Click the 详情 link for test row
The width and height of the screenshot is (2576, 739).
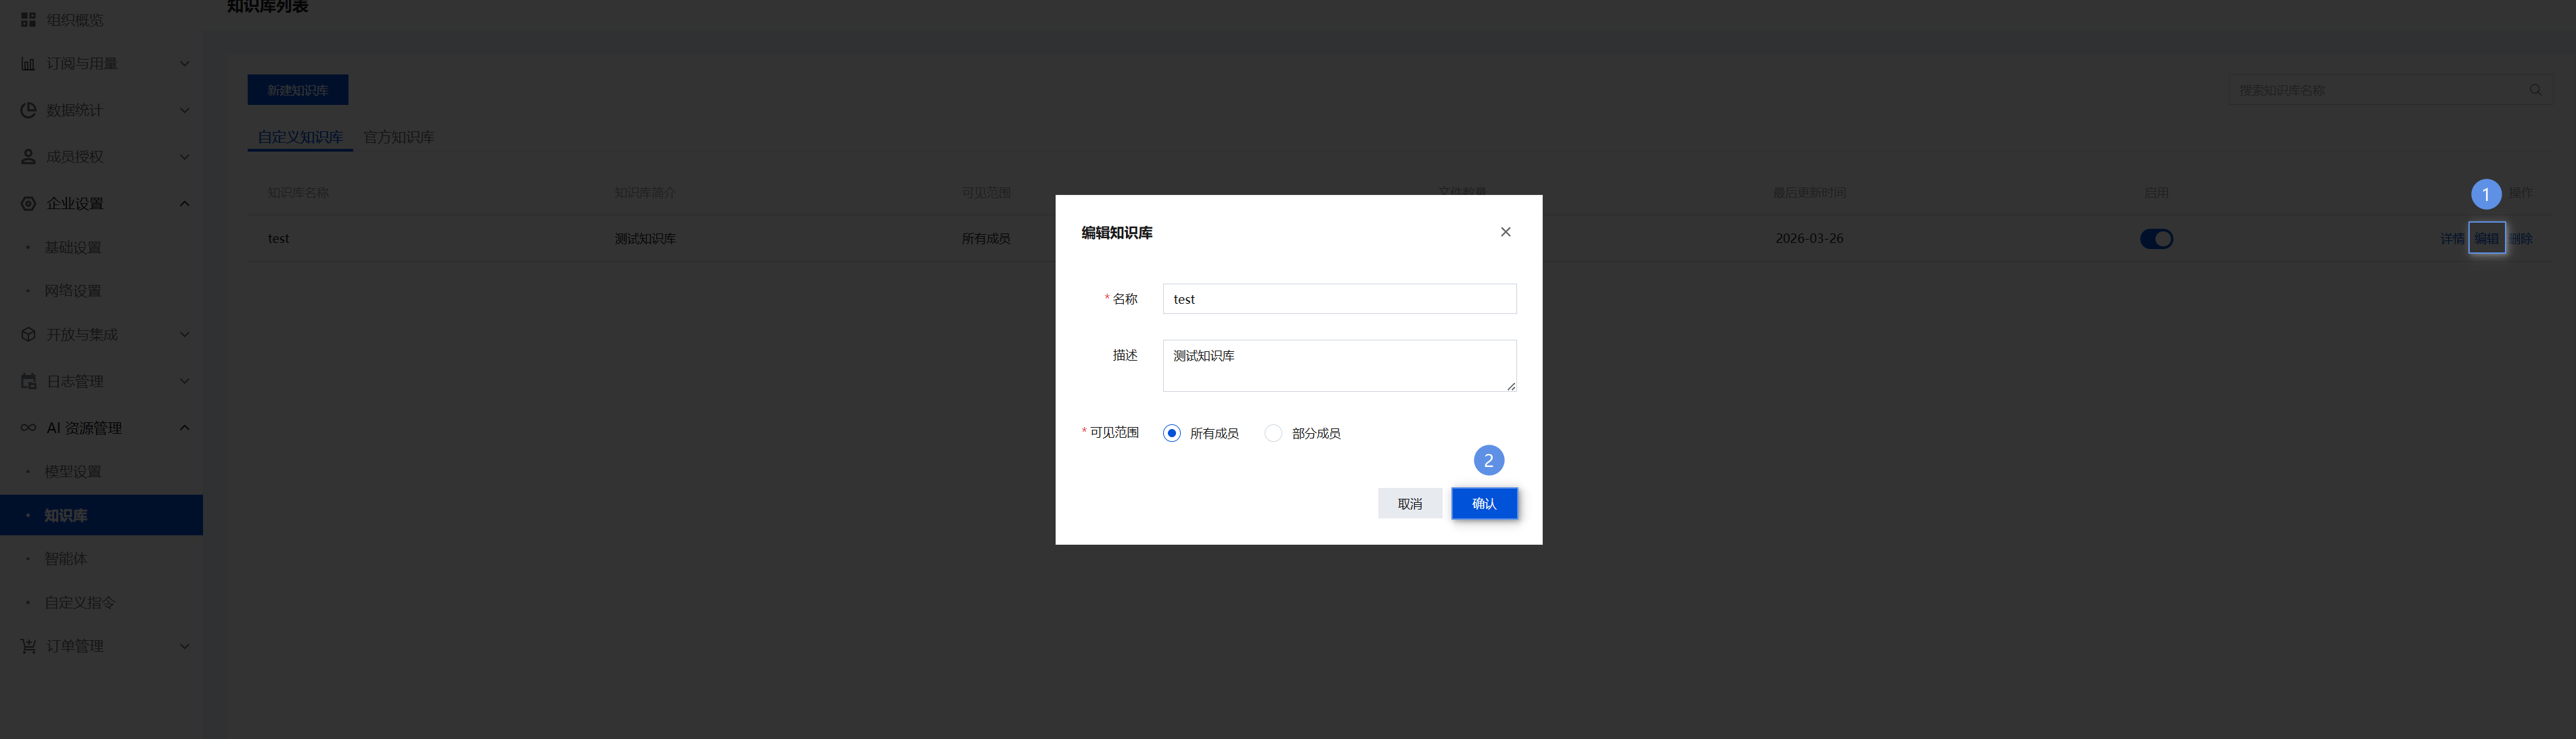[2452, 239]
